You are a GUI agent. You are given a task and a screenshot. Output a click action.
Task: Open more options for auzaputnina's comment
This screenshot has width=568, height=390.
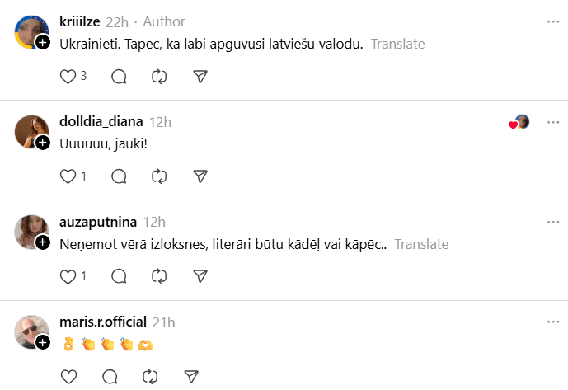(553, 222)
